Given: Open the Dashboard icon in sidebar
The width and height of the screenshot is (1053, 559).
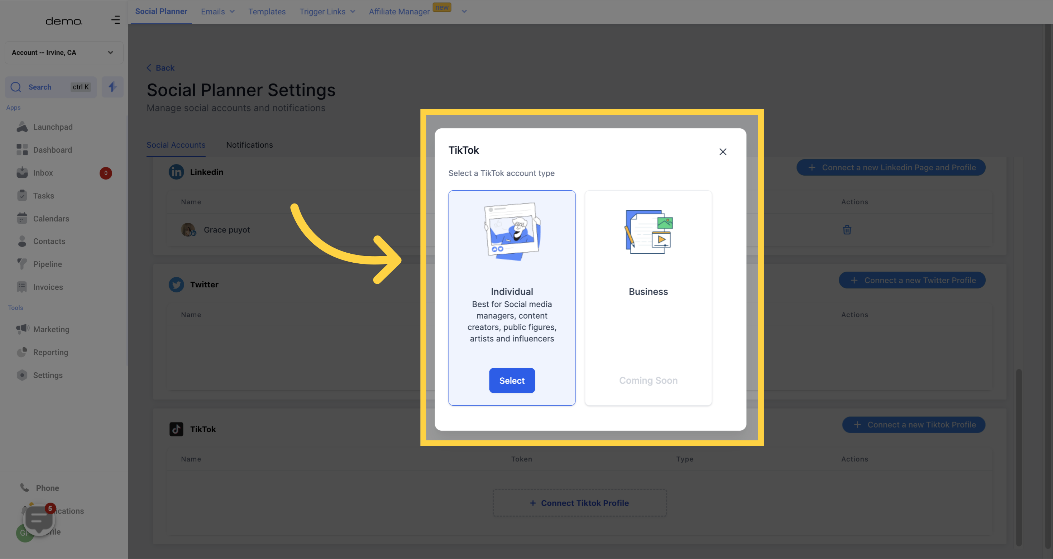Looking at the screenshot, I should (22, 150).
